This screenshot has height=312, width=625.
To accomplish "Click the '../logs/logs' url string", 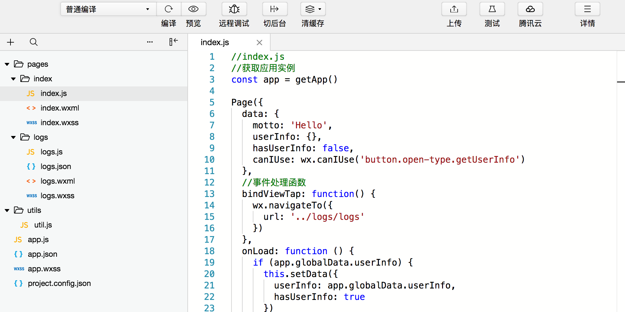I will click(x=327, y=217).
